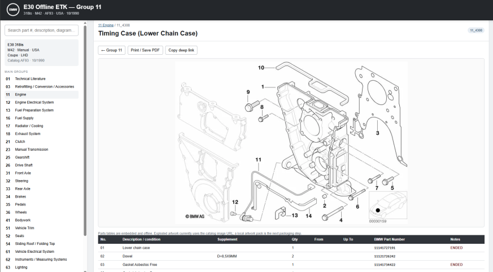This screenshot has width=493, height=272.
Task: Open group 12 Engine Electrical System
Action: pyautogui.click(x=41, y=102)
